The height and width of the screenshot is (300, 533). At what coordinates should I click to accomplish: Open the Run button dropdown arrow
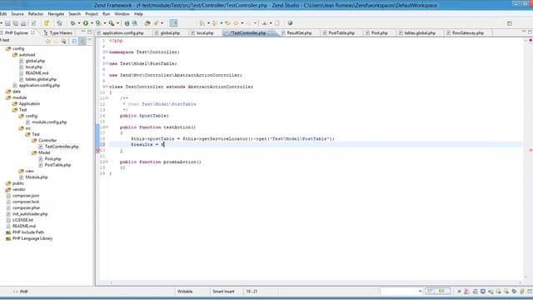[x=92, y=23]
